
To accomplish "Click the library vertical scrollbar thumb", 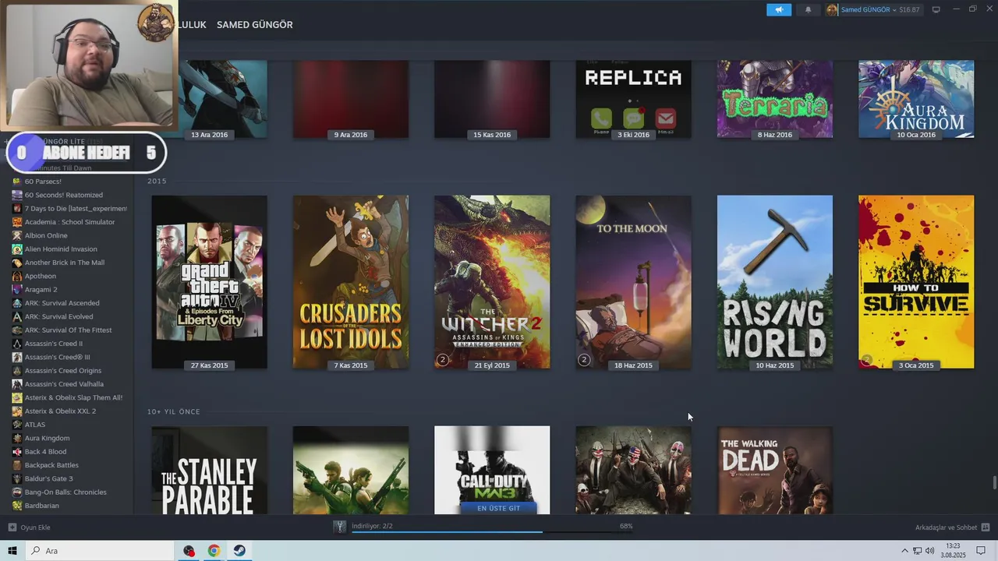I will click(x=994, y=482).
